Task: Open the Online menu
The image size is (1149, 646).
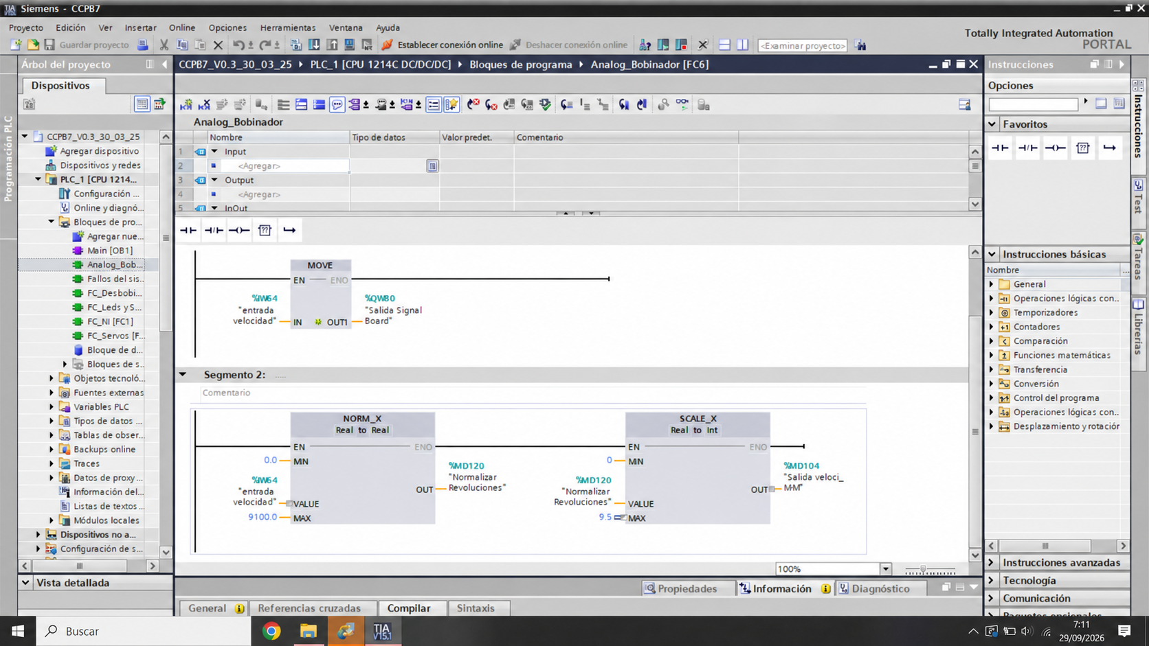Action: (182, 27)
